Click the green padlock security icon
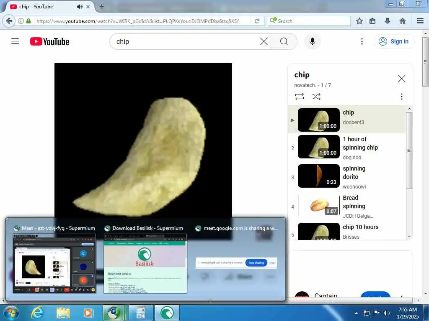Image resolution: width=429 pixels, height=321 pixels. tap(28, 21)
